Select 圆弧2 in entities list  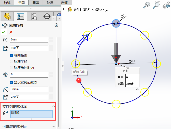pos(15,112)
